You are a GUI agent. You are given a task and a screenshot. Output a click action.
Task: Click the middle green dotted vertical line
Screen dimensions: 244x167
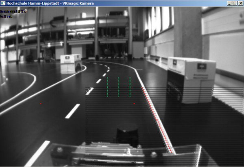click(119, 87)
